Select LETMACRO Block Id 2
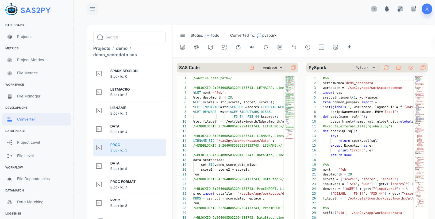 pyautogui.click(x=129, y=92)
